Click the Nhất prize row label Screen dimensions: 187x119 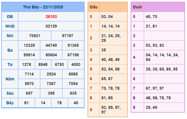tap(10, 26)
